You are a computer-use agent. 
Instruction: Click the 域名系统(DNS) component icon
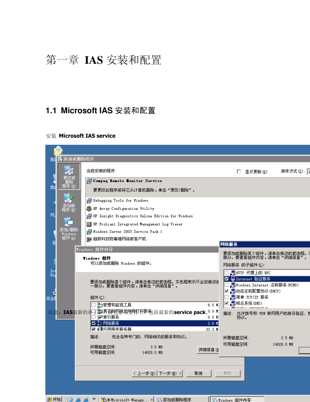point(233,303)
